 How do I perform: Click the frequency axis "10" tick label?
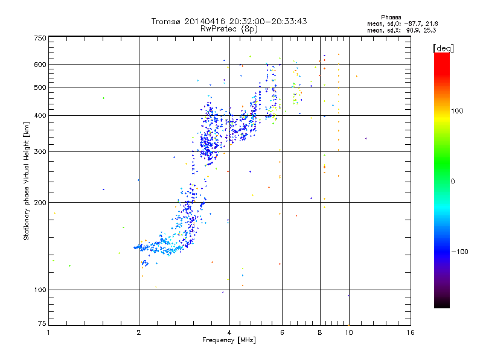[x=349, y=332]
